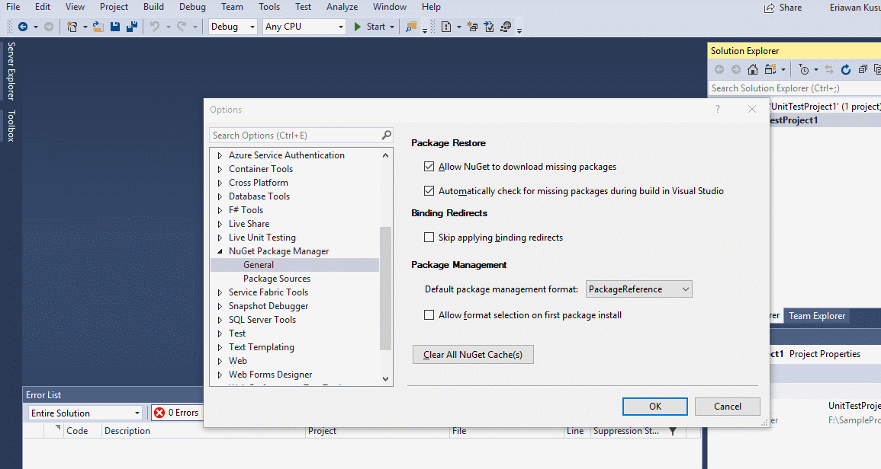Switch to the Team Explorer tab

(x=816, y=315)
